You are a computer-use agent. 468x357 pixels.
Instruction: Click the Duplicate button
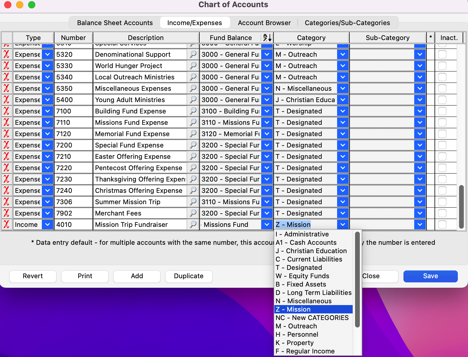189,276
